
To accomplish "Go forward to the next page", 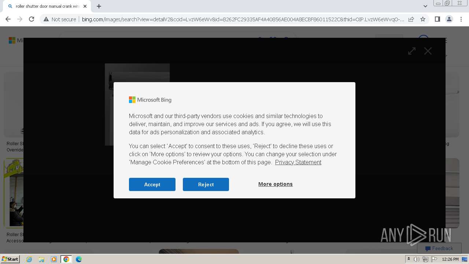I will point(20,19).
